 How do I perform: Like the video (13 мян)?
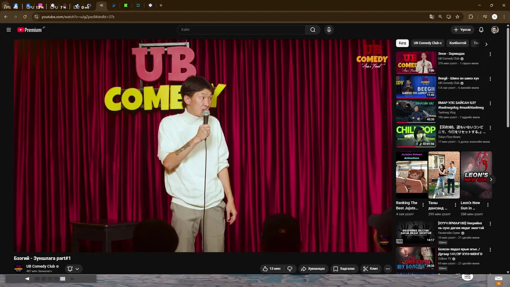pos(271,269)
